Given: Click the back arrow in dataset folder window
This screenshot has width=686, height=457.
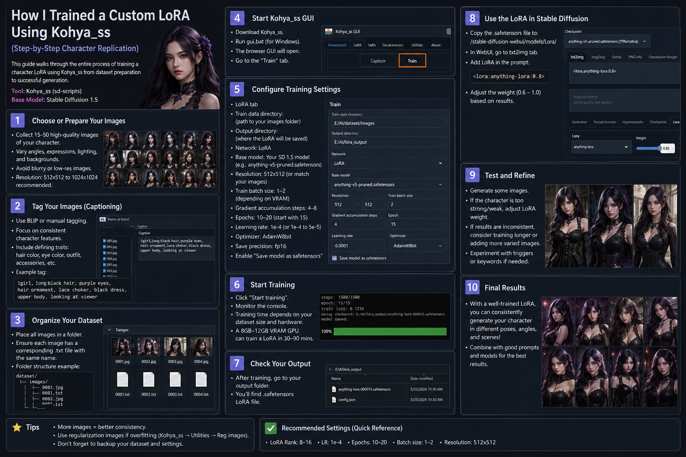Looking at the screenshot, I should 109,330.
